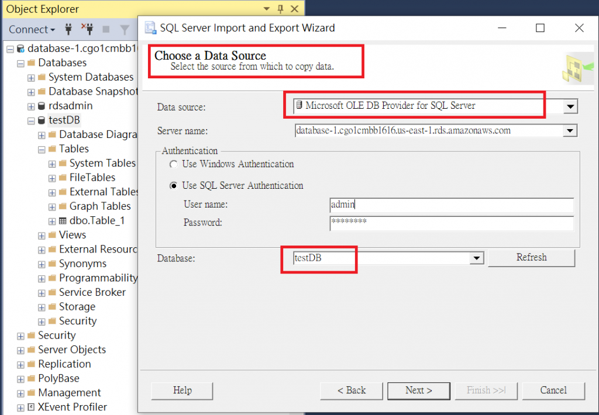Image resolution: width=599 pixels, height=415 pixels.
Task: Click the Views folder icon
Action: tap(52, 235)
